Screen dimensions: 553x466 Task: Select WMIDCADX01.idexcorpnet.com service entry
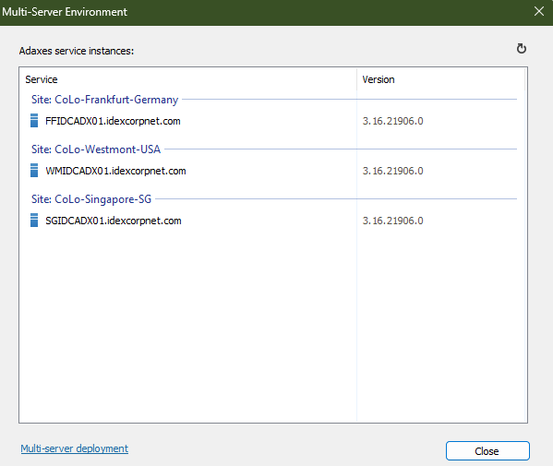tap(115, 171)
